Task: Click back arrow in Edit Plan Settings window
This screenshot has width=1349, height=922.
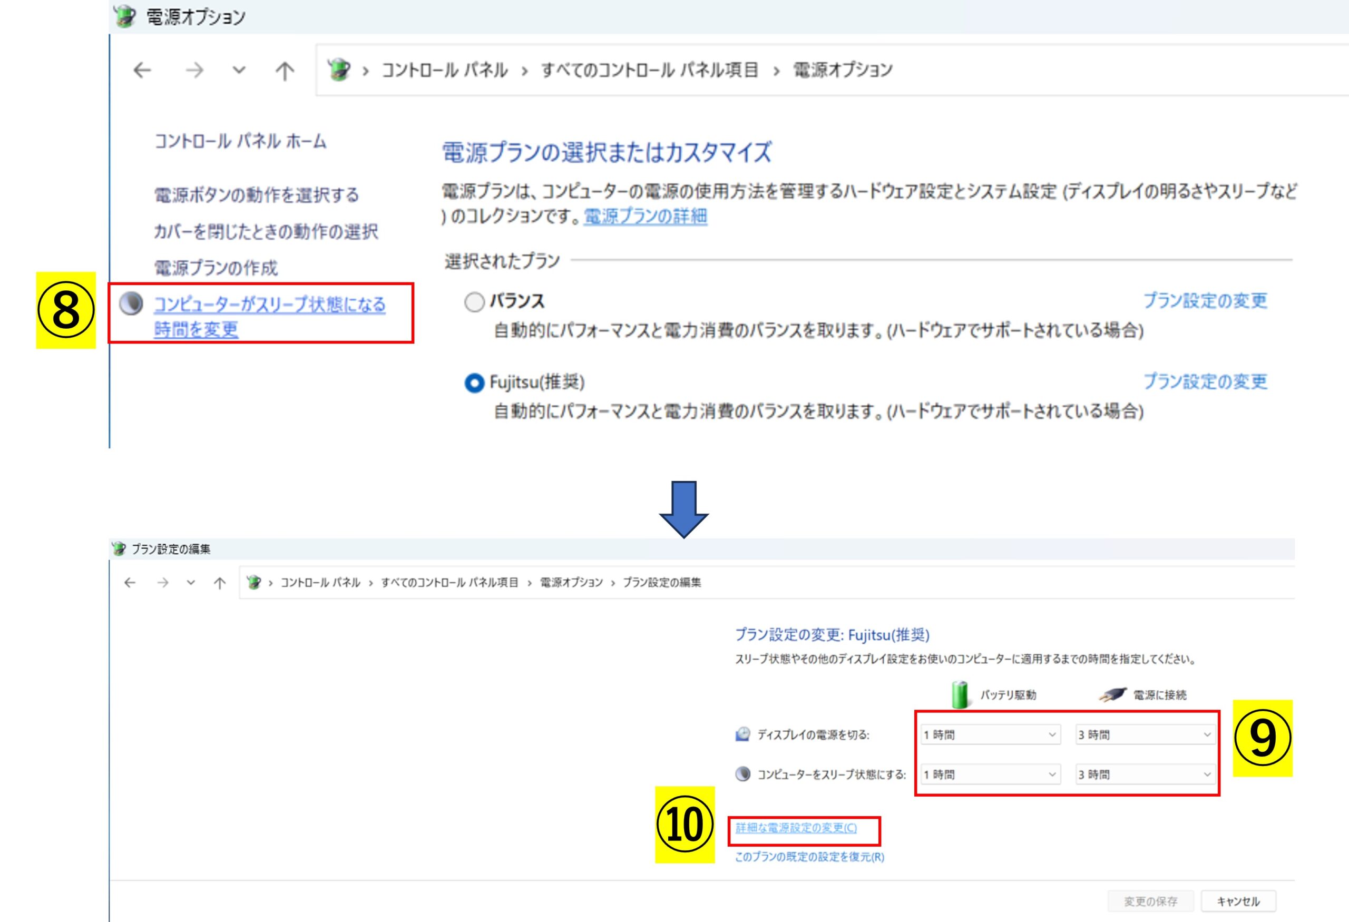Action: (x=130, y=583)
